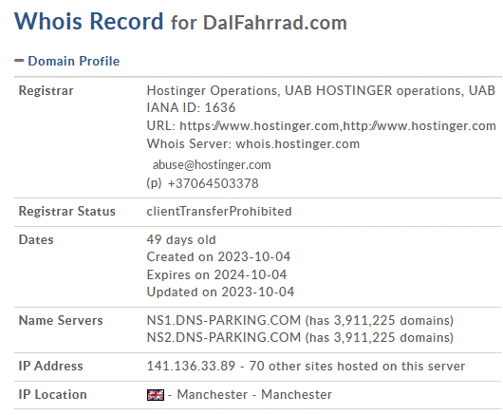
Task: Click the phone number +37064503378
Action: [213, 183]
